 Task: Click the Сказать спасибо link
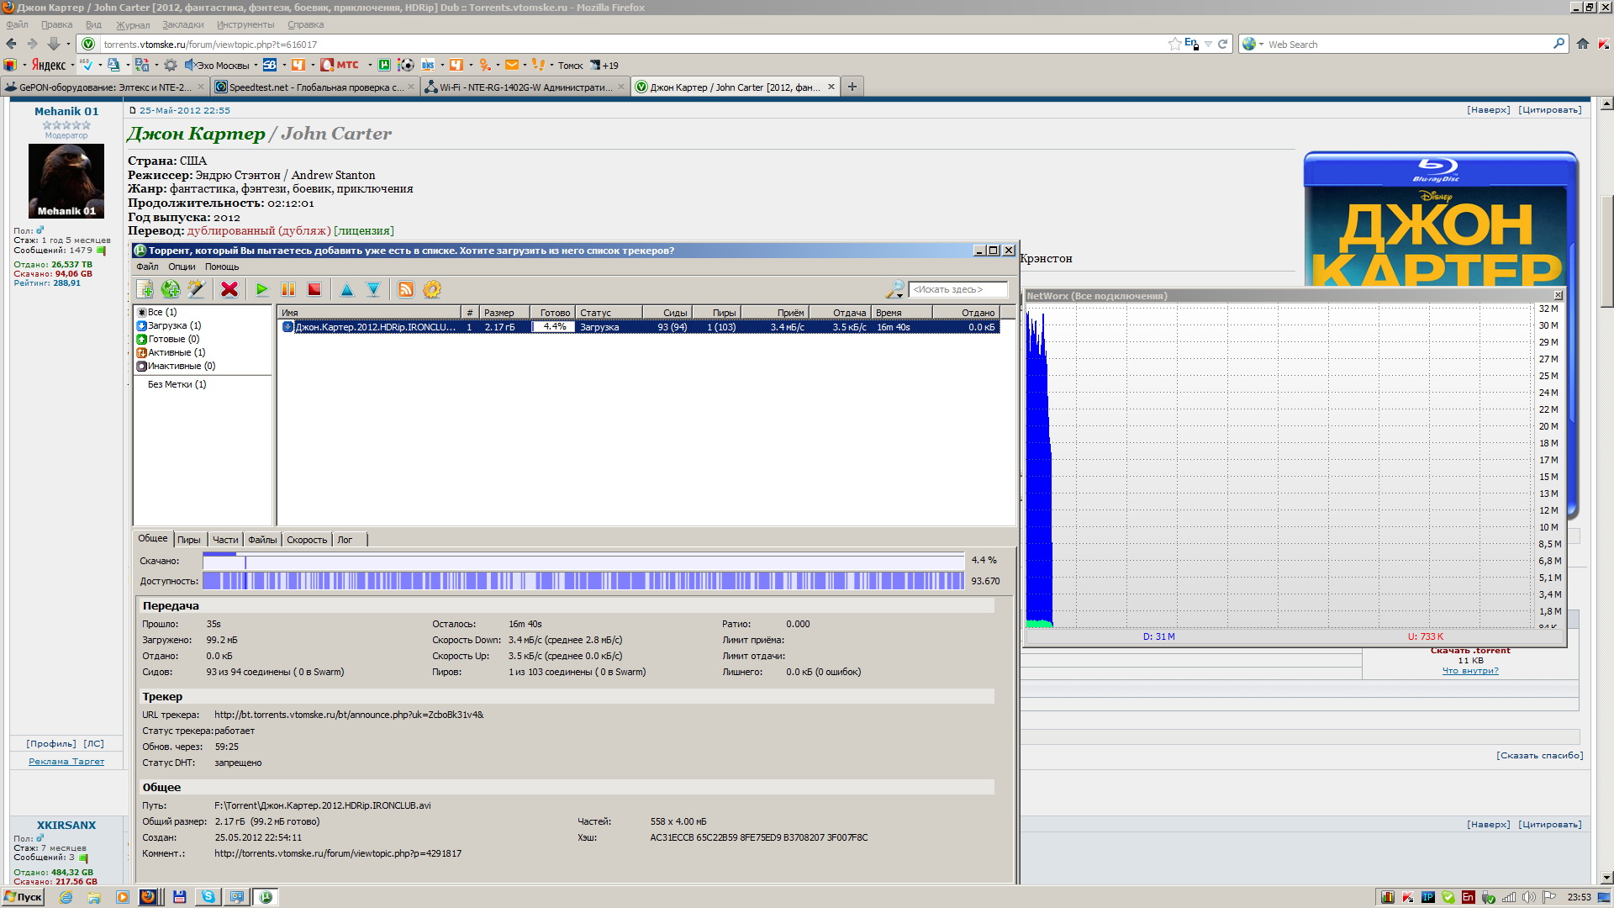(x=1539, y=755)
